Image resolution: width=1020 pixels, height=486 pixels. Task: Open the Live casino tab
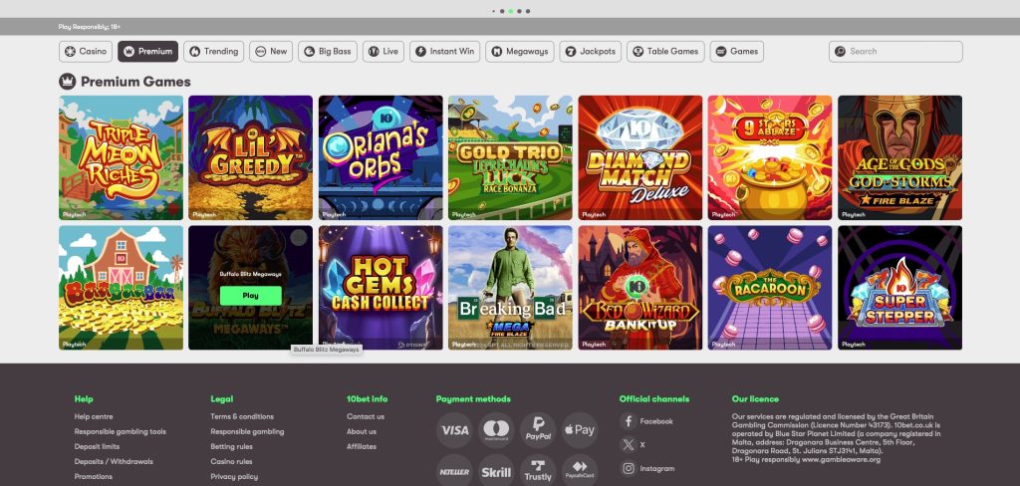pos(383,52)
